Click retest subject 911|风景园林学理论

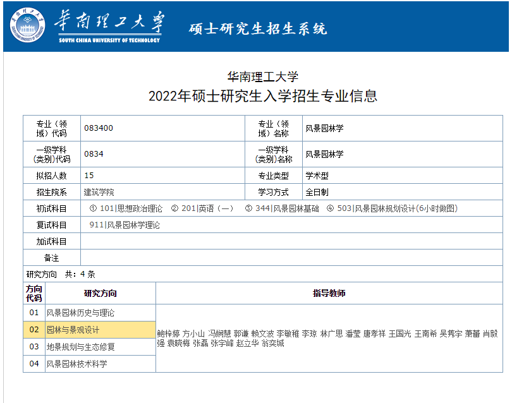click(x=125, y=225)
